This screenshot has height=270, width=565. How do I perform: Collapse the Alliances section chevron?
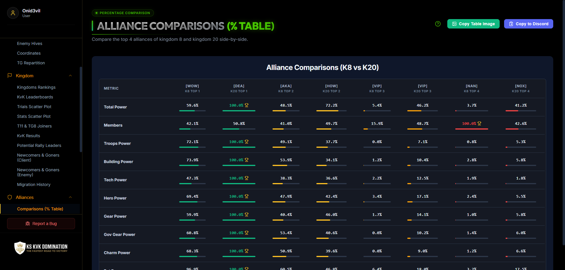(x=70, y=197)
